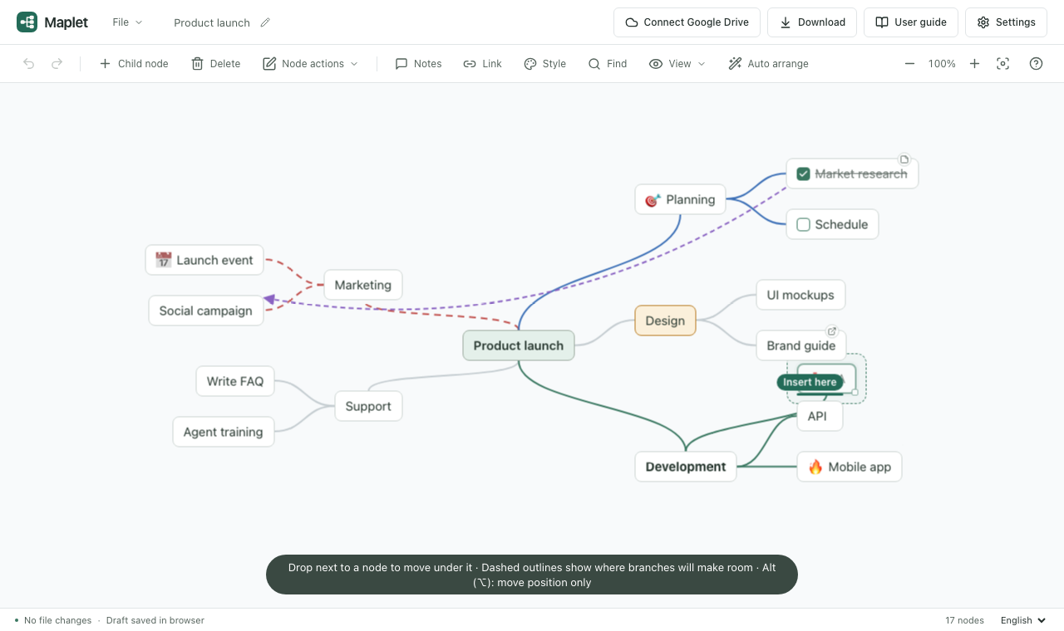Open the User guide
1064x631 pixels.
pos(911,22)
